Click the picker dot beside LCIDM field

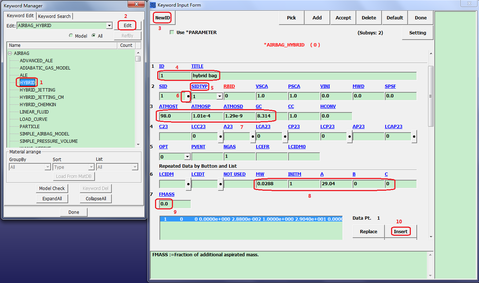[188, 184]
